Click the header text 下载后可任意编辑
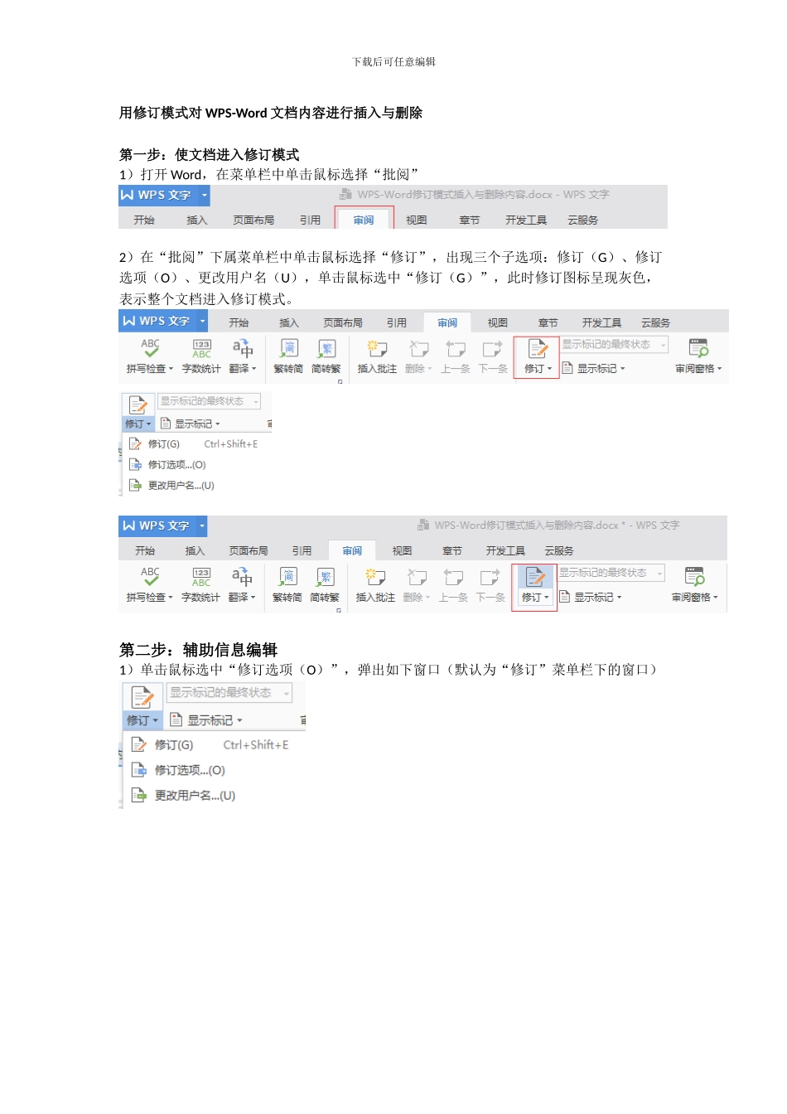The width and height of the screenshot is (787, 1114). pyautogui.click(x=393, y=61)
